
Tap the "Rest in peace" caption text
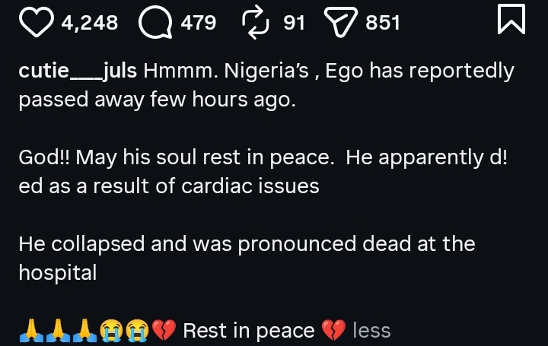pyautogui.click(x=249, y=331)
